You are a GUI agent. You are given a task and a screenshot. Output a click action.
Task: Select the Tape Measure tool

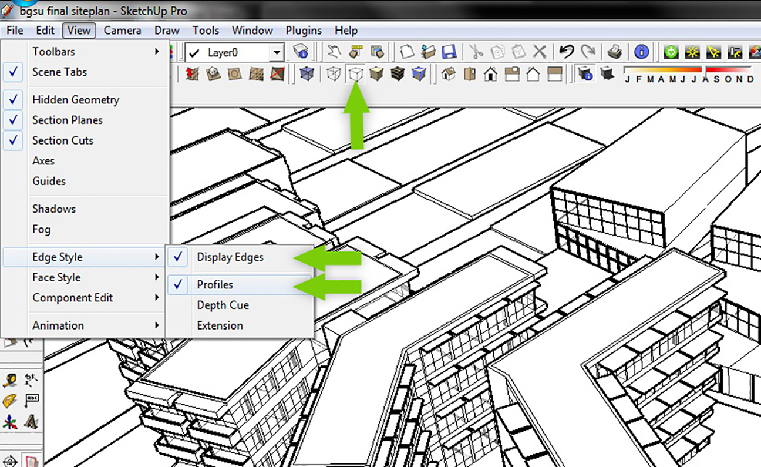tap(10, 381)
